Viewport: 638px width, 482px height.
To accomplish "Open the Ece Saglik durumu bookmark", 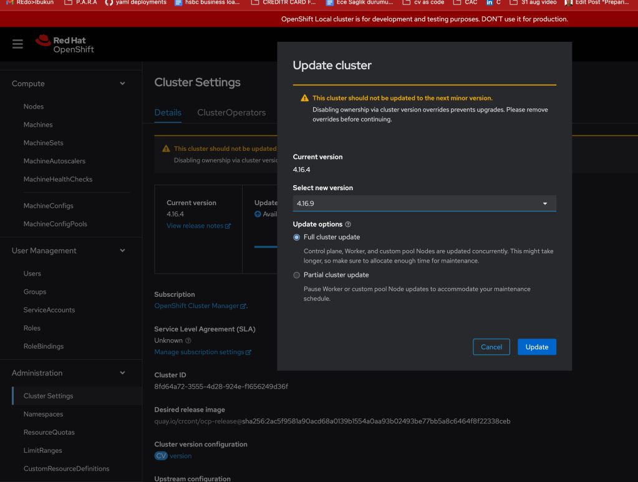I will 359,2.
